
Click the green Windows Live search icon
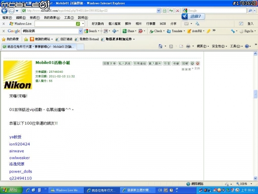78,24
